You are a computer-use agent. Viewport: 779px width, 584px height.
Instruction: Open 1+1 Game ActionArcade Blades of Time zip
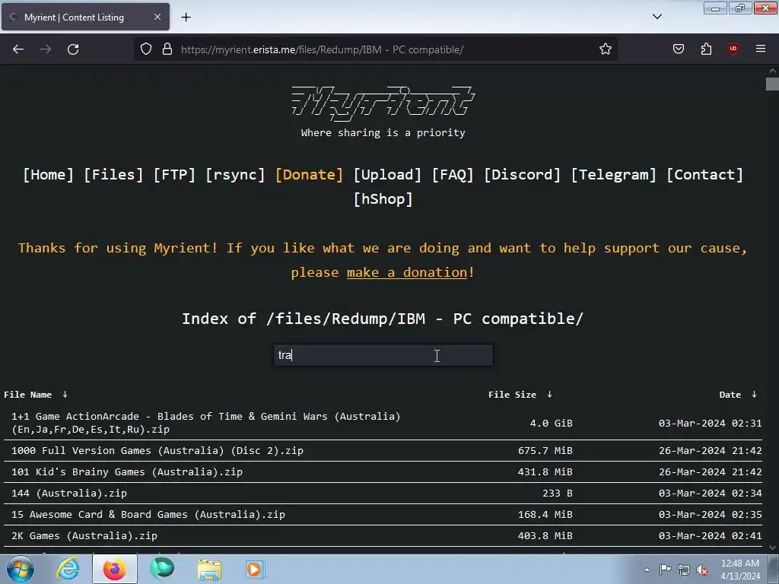tap(205, 423)
